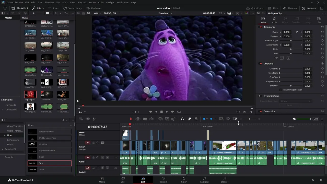Open the Timeline 1 name dropdown
The width and height of the screenshot is (327, 184).
click(165, 13)
